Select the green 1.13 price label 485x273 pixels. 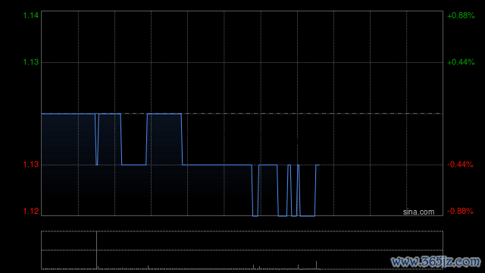pyautogui.click(x=31, y=62)
